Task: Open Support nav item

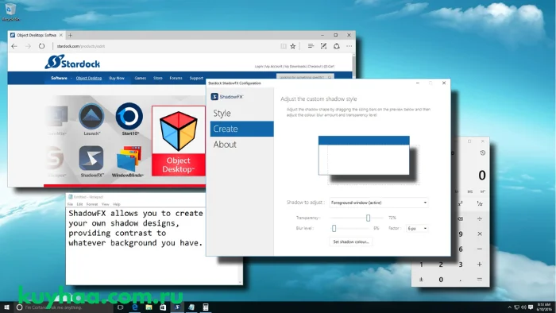Action: coord(196,78)
